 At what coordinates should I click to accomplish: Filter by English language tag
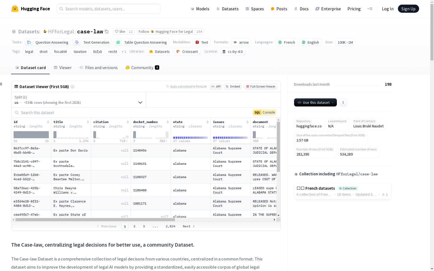tap(310, 42)
